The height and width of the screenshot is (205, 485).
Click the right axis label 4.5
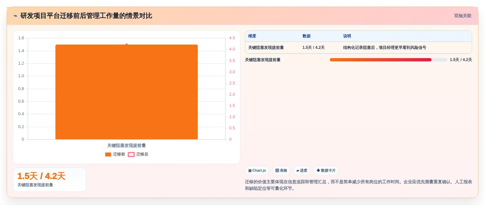(x=232, y=38)
